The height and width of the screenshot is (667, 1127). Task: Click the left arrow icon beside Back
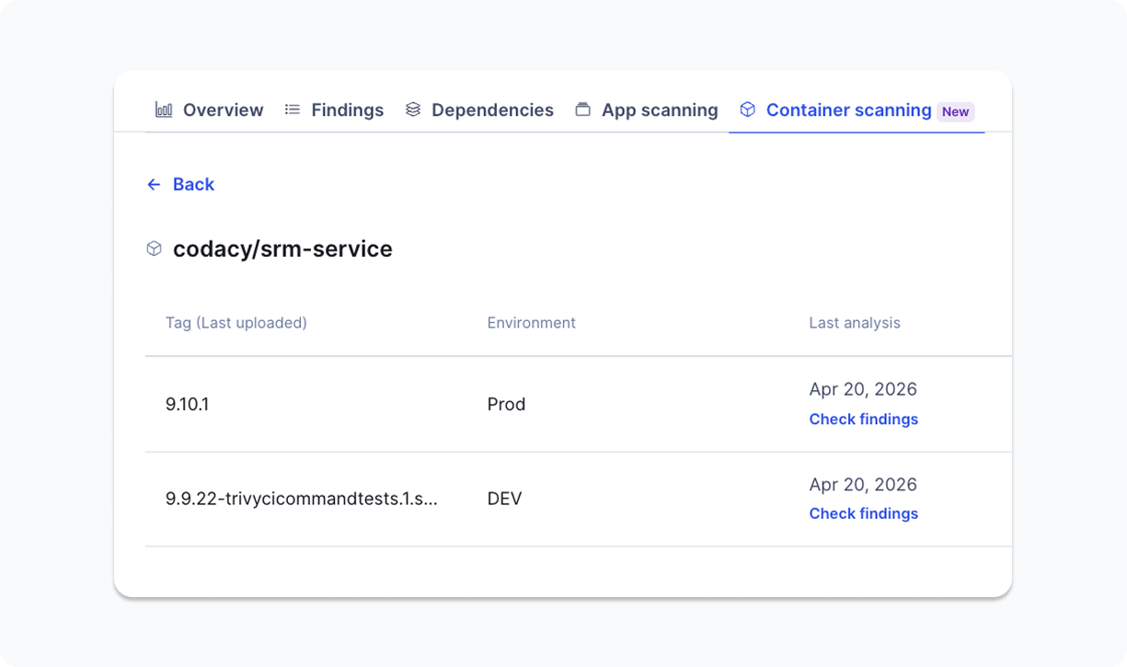coord(154,184)
